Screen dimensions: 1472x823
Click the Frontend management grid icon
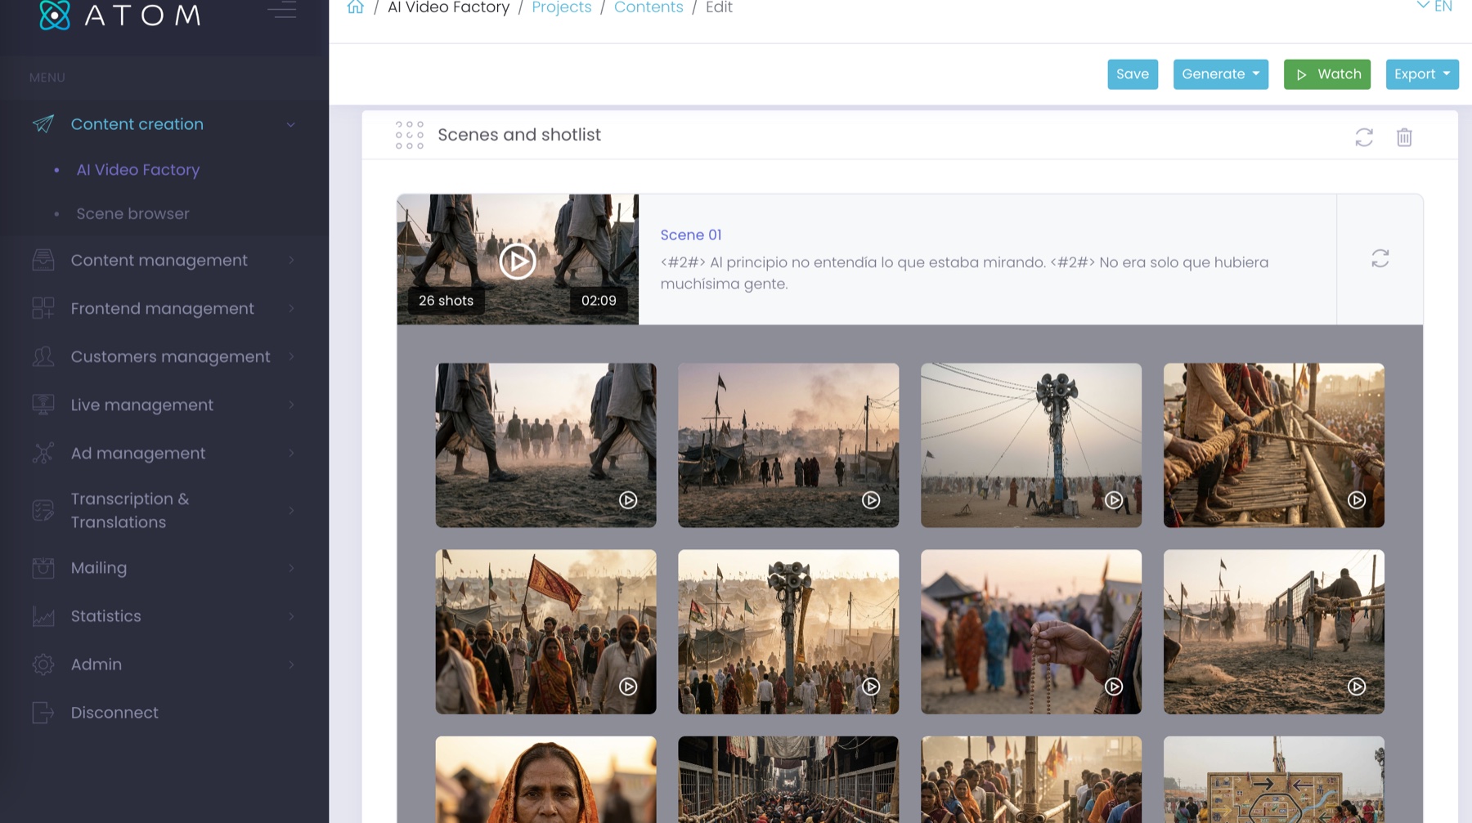pos(43,309)
